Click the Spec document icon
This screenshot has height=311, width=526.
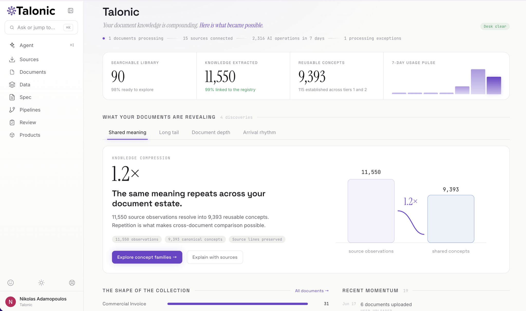(12, 97)
